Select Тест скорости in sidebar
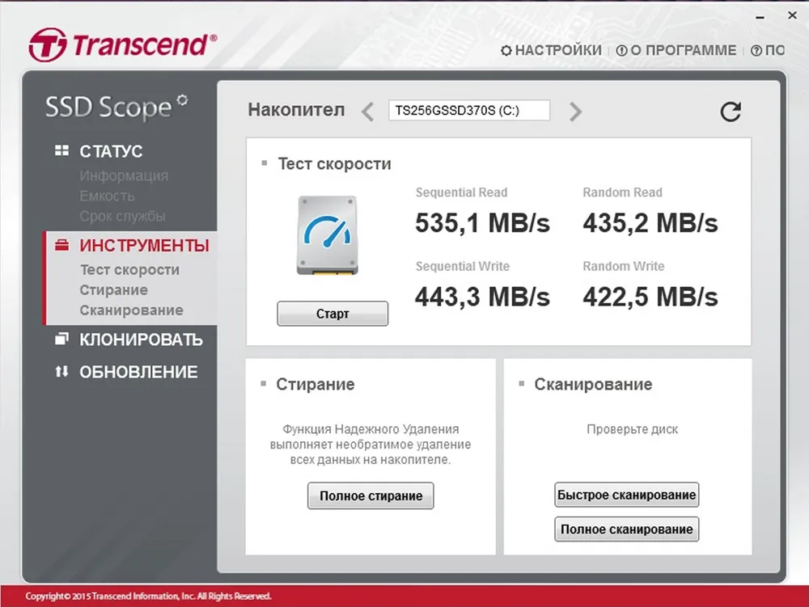Viewport: 809px width, 607px height. 129,269
